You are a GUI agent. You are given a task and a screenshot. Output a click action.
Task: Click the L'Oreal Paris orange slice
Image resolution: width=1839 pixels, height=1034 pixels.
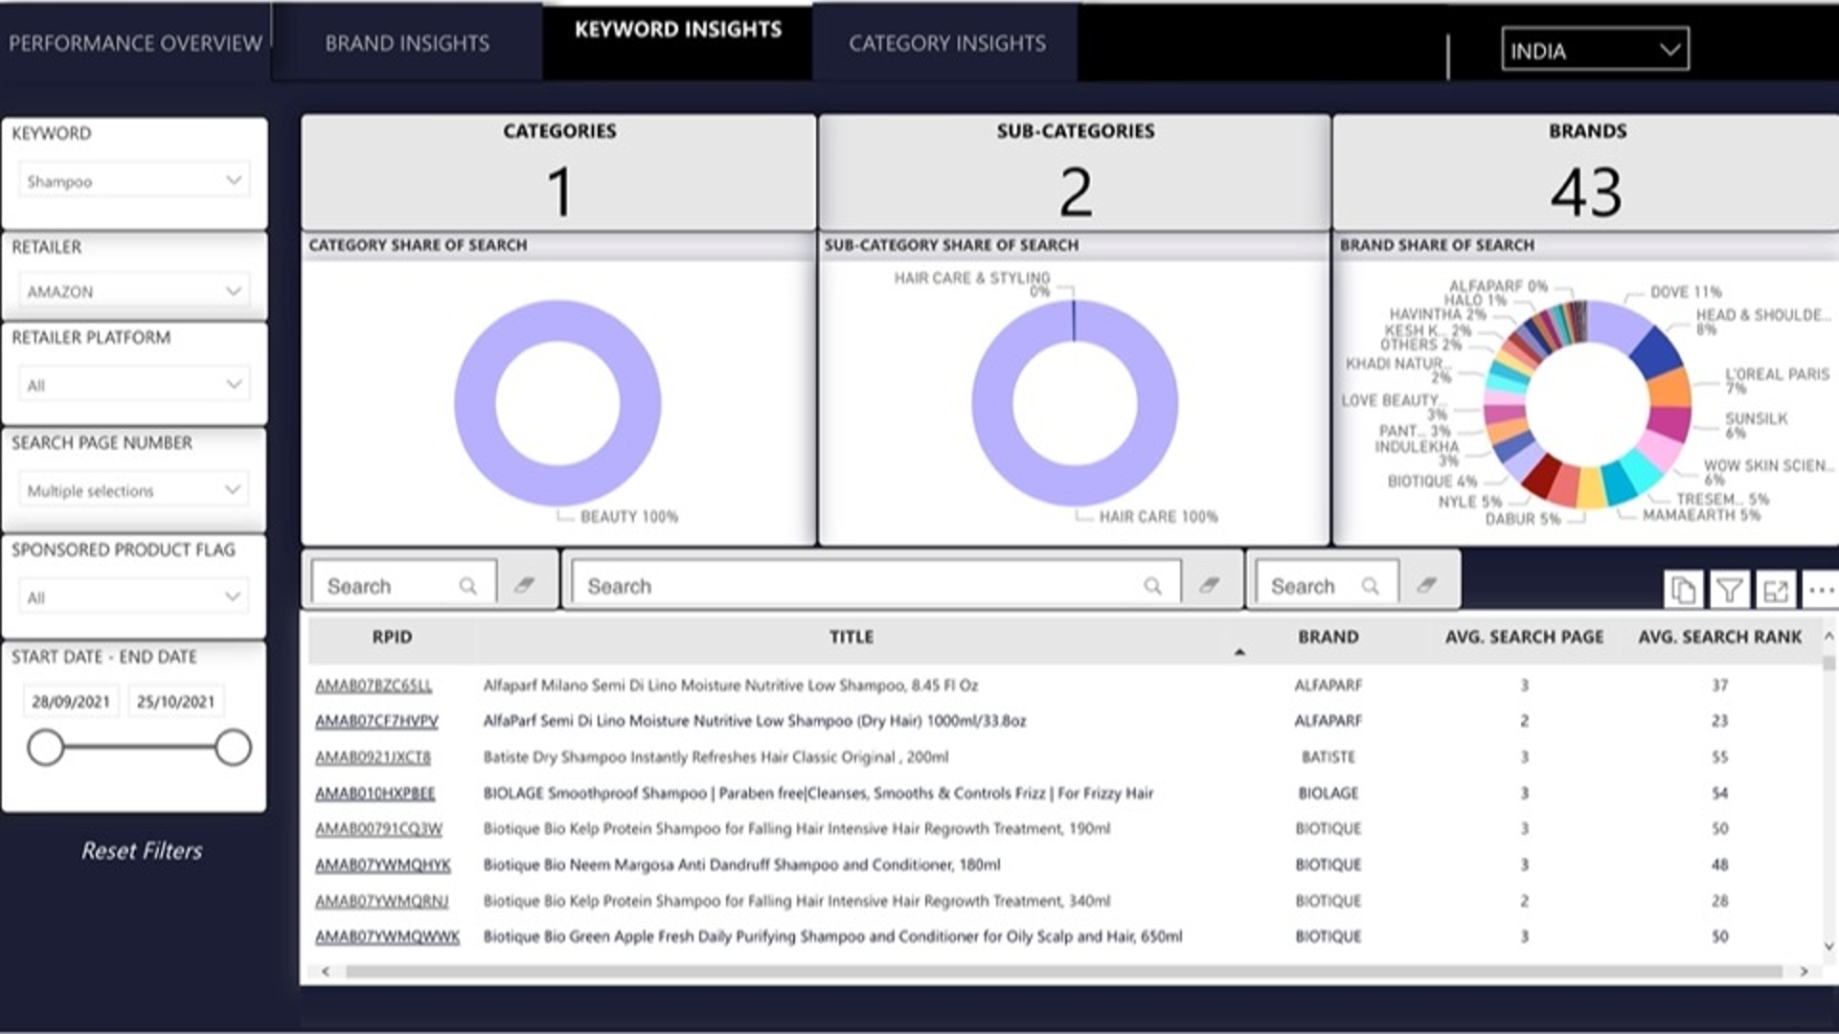(1671, 388)
